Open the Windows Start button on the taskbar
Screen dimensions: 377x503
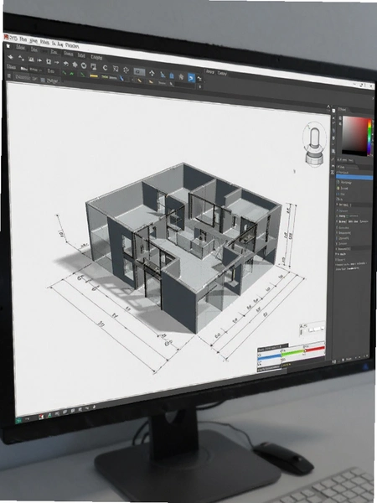(x=19, y=420)
